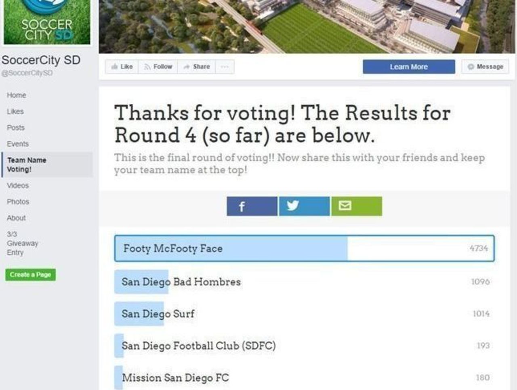
Task: Select the San Diego Bad Hombres option
Action: pos(181,282)
